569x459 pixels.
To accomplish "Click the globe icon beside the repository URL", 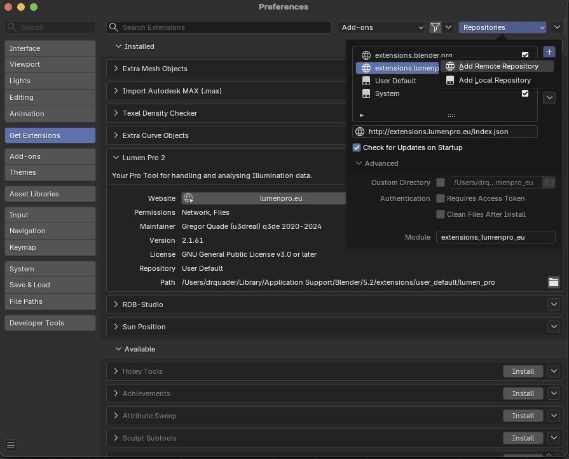I will coord(360,132).
